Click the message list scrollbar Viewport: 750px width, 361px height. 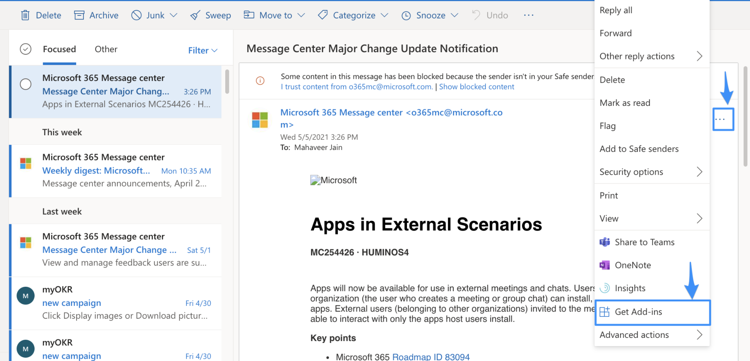pos(227,82)
